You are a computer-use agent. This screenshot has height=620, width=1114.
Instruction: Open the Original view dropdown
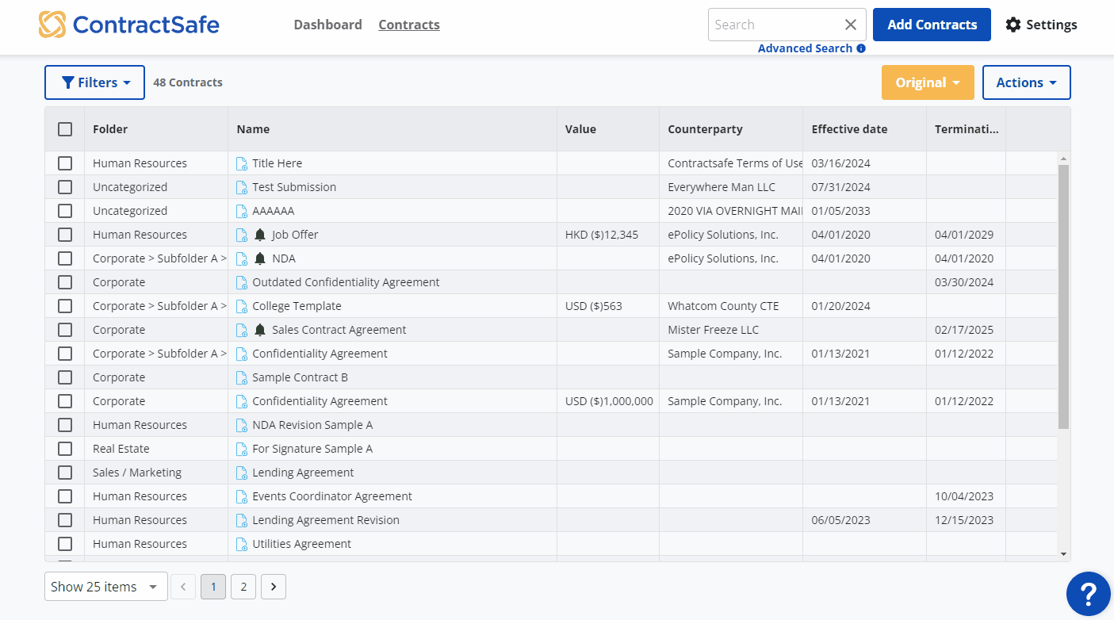pyautogui.click(x=928, y=82)
